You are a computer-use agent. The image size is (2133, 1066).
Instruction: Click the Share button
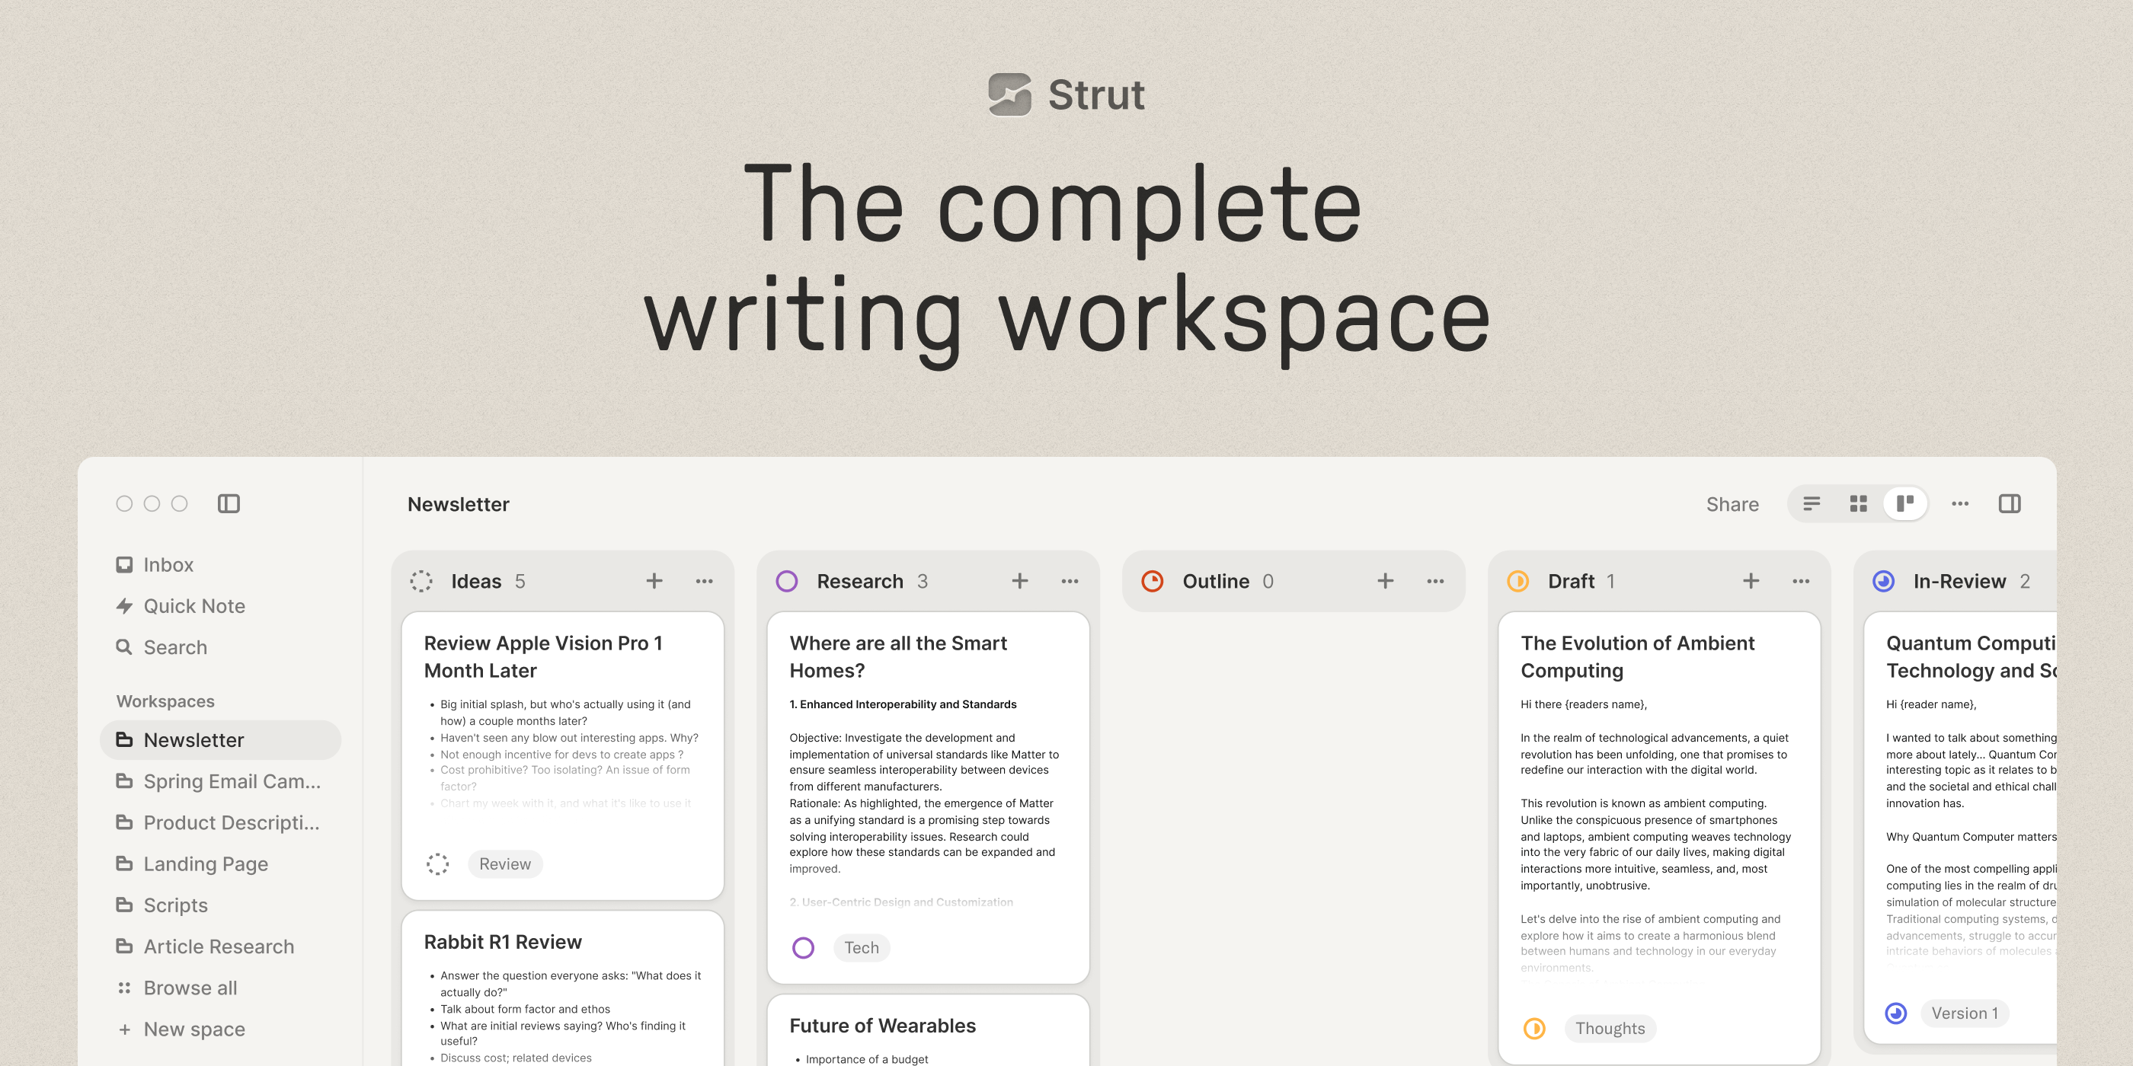[1732, 504]
